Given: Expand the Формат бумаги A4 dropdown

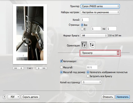Looking at the screenshot, I should 94,35.
